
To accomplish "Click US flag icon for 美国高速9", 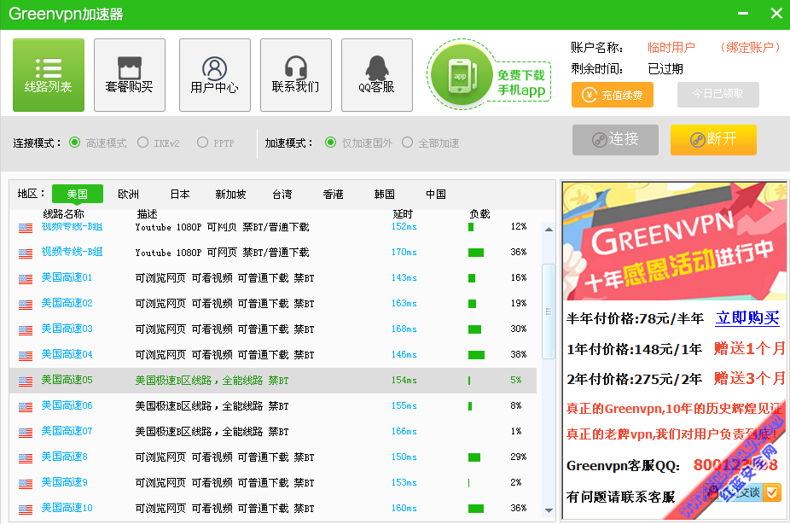I will 26,484.
